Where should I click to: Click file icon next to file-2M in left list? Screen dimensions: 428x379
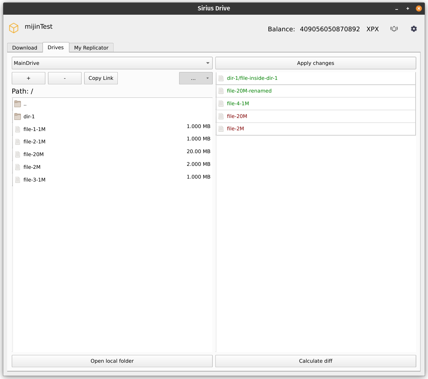tap(18, 167)
